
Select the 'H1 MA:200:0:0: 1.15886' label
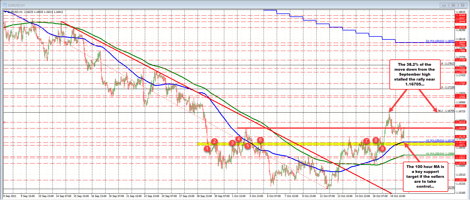coord(440,154)
